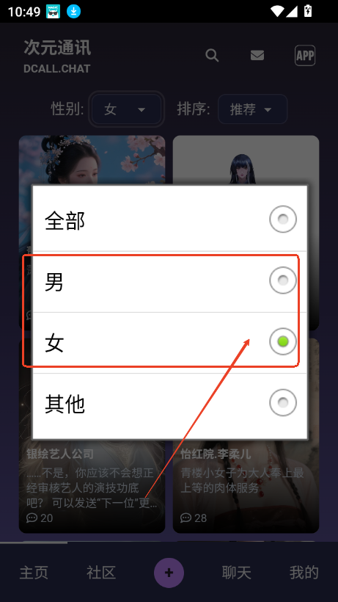Select the 全部 radio button
338x602 pixels.
pyautogui.click(x=283, y=220)
